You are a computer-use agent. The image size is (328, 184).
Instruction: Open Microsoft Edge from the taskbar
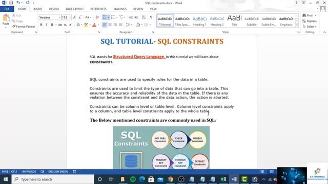(142, 179)
